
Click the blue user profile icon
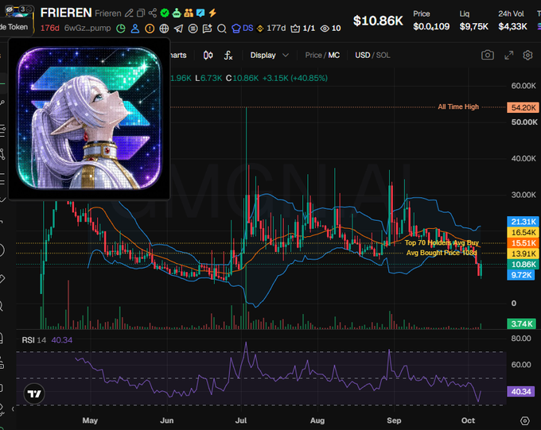[x=135, y=29]
